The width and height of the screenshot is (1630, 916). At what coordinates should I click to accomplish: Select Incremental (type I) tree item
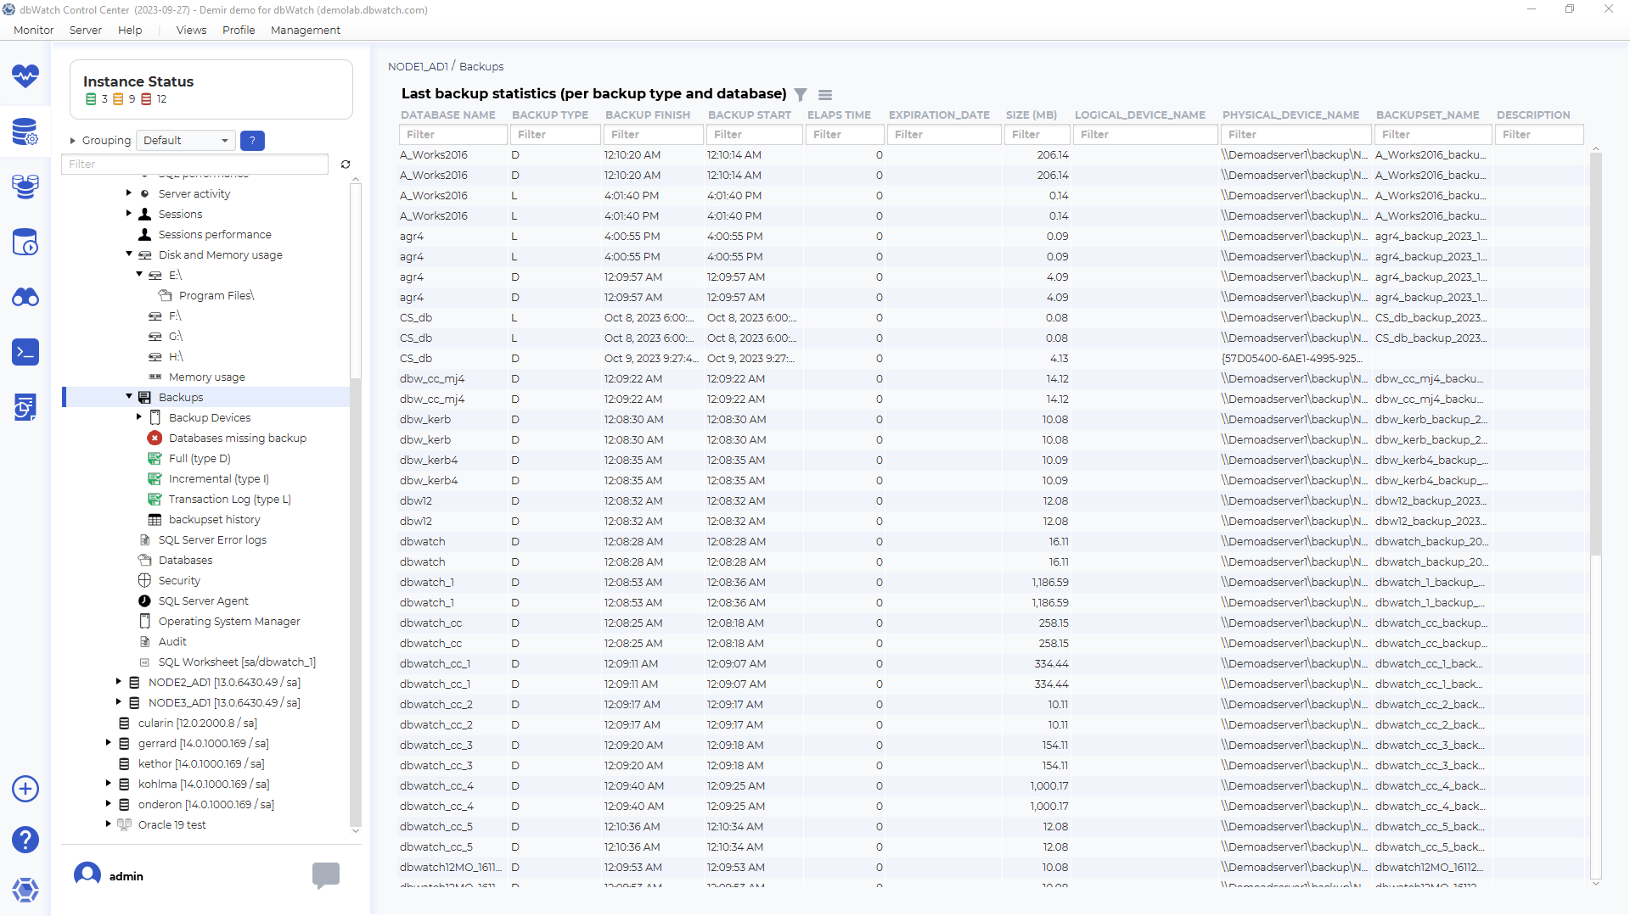point(219,478)
